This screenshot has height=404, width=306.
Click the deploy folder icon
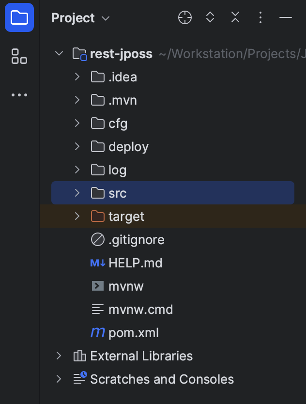pos(98,146)
